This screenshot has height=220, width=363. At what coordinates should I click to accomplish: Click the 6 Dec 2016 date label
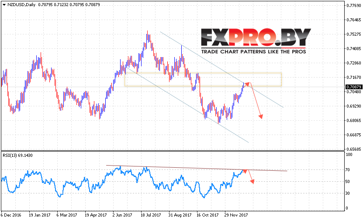[x=11, y=215]
